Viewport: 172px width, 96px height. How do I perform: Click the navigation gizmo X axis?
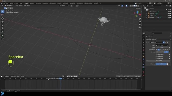140,15
